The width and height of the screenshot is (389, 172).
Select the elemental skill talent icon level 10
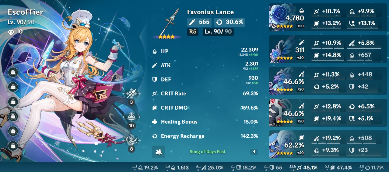pyautogui.click(x=131, y=117)
